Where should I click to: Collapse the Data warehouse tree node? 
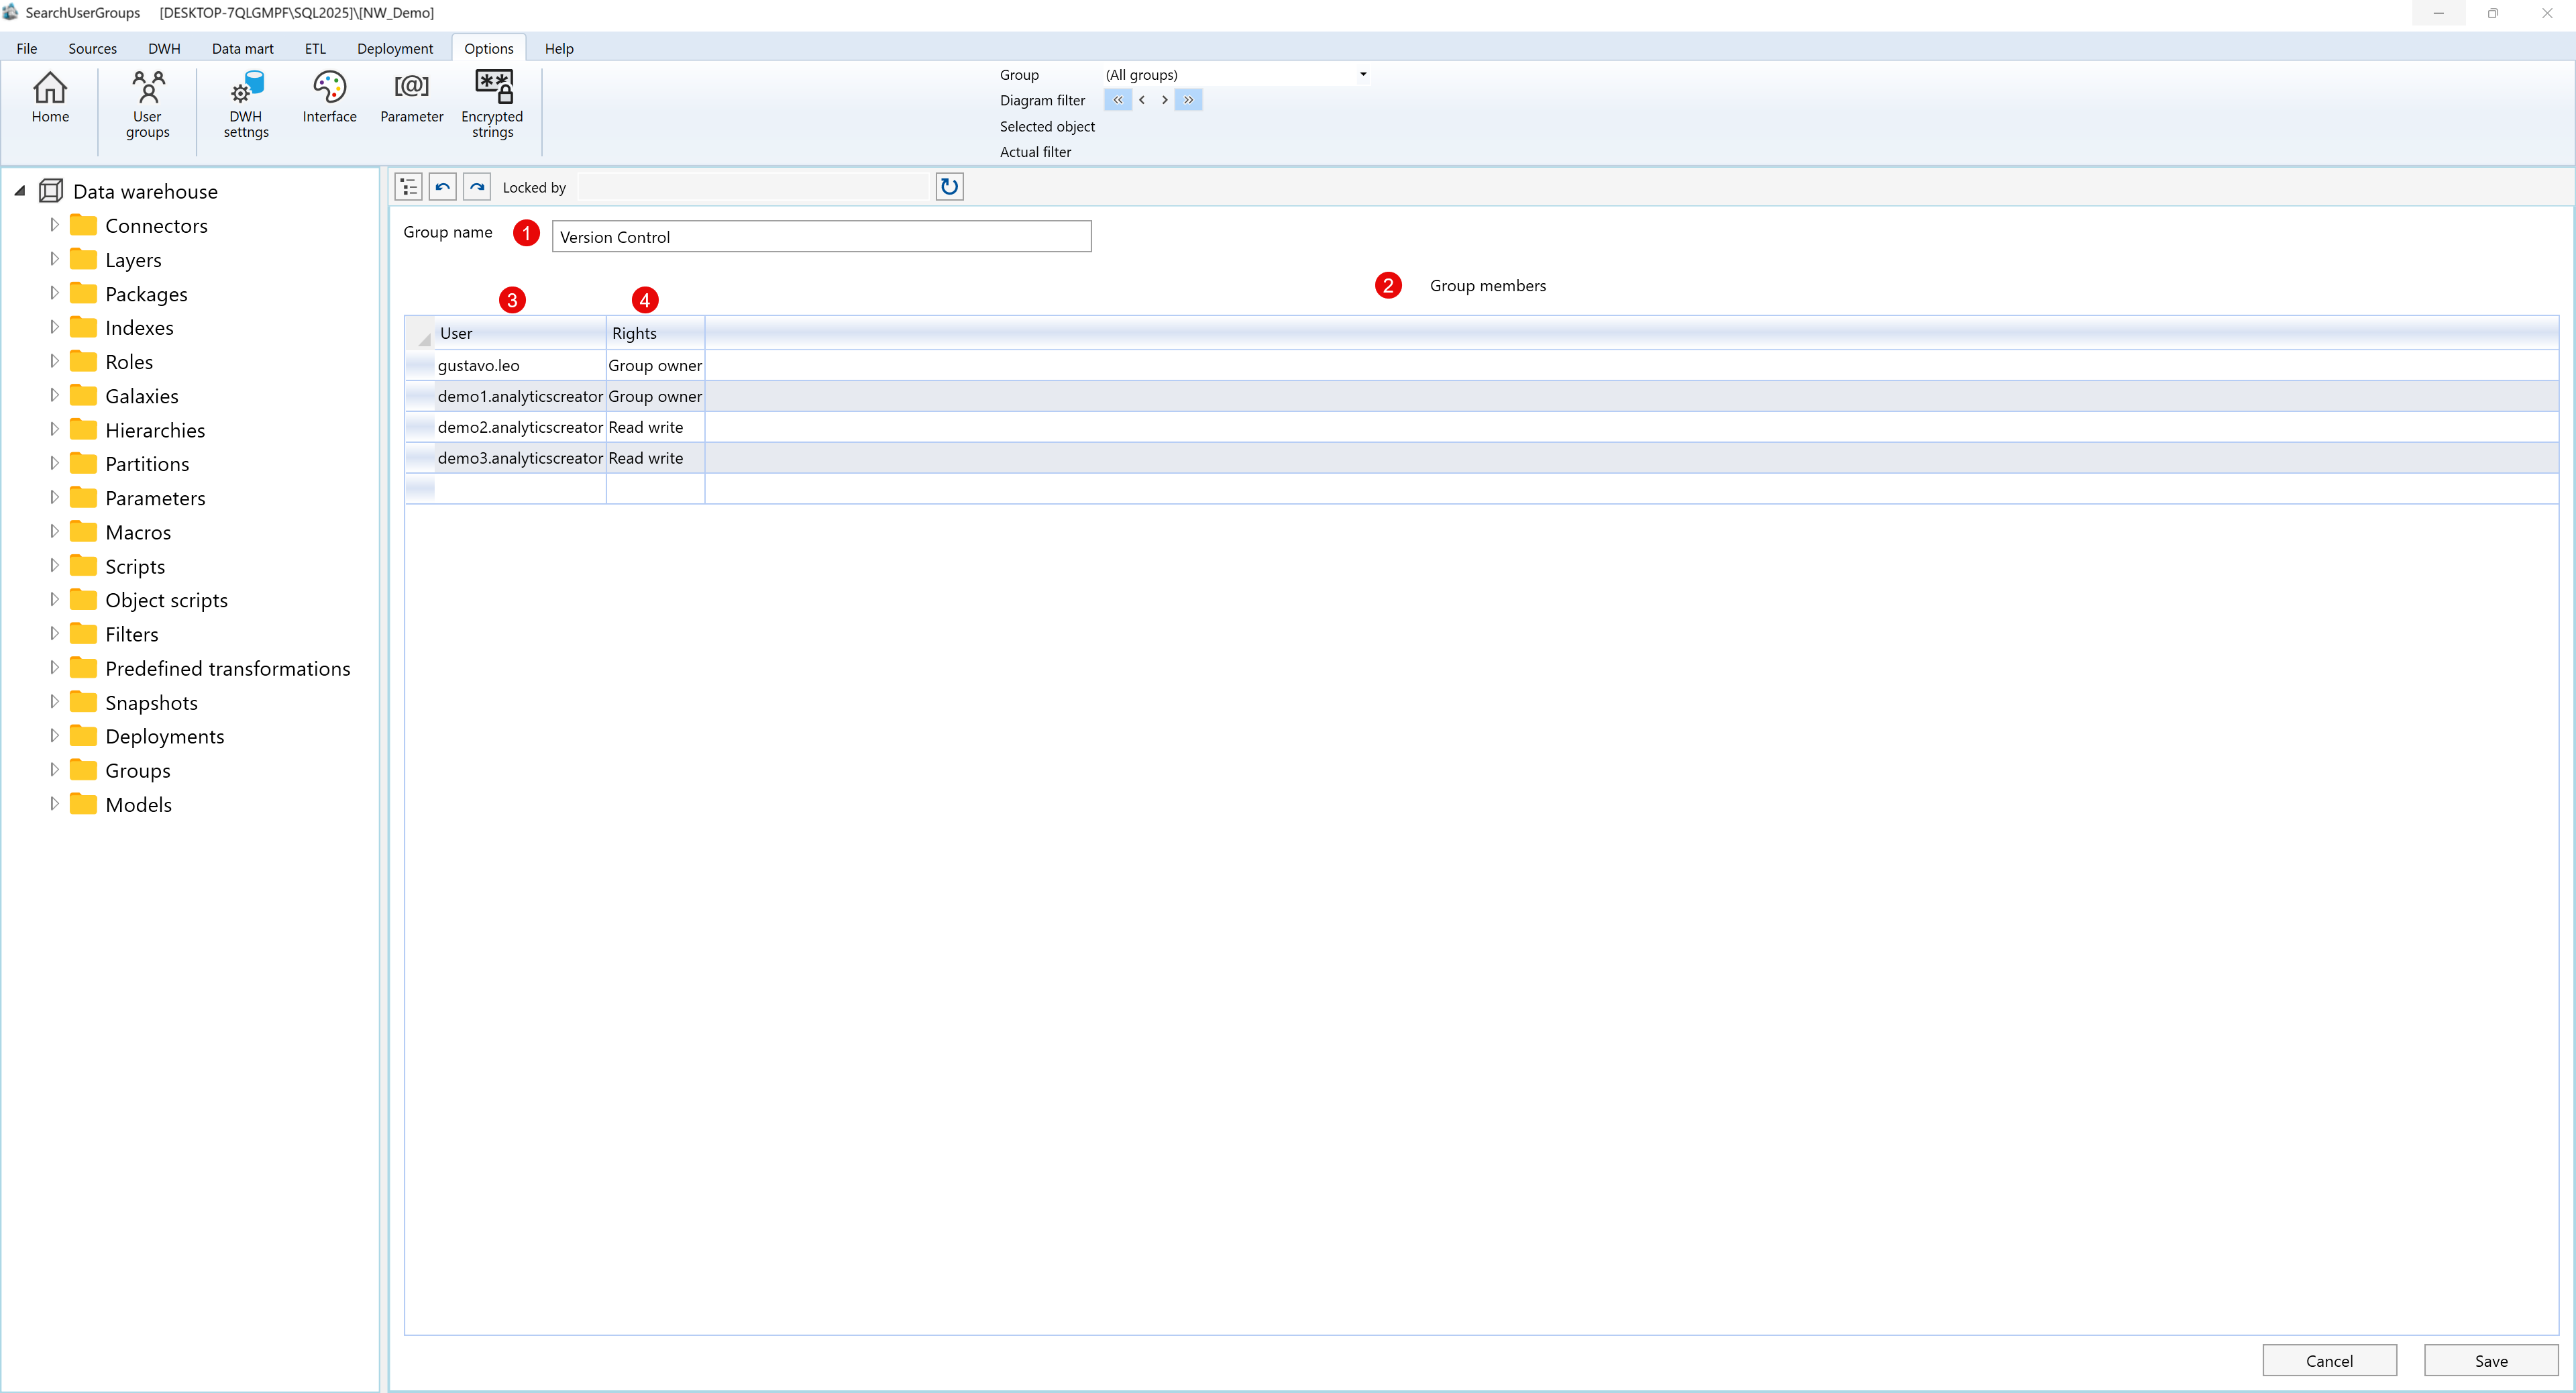pyautogui.click(x=19, y=190)
